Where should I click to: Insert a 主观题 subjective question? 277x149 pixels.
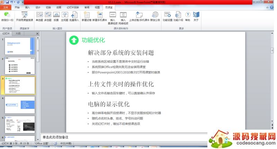pos(65,16)
